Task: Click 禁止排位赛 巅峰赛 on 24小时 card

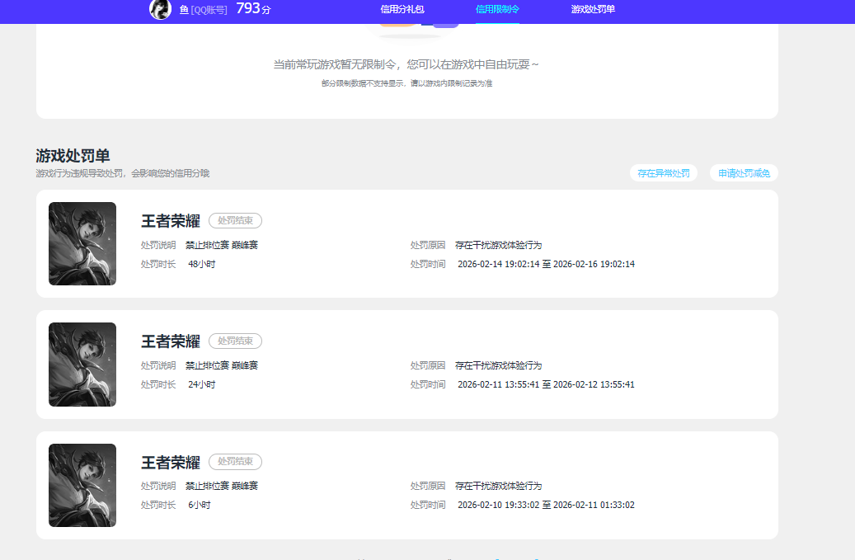Action: pyautogui.click(x=222, y=365)
